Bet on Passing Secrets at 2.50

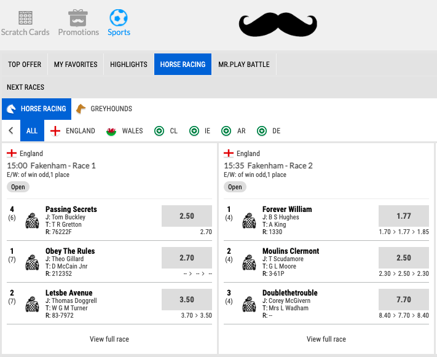(187, 216)
